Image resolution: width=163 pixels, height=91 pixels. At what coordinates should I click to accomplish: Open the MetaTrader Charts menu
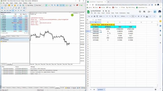tap(16, 3)
